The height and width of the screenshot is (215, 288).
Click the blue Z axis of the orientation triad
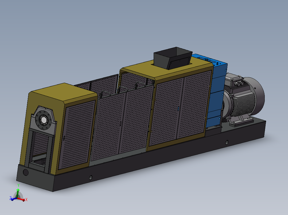coord(14,199)
